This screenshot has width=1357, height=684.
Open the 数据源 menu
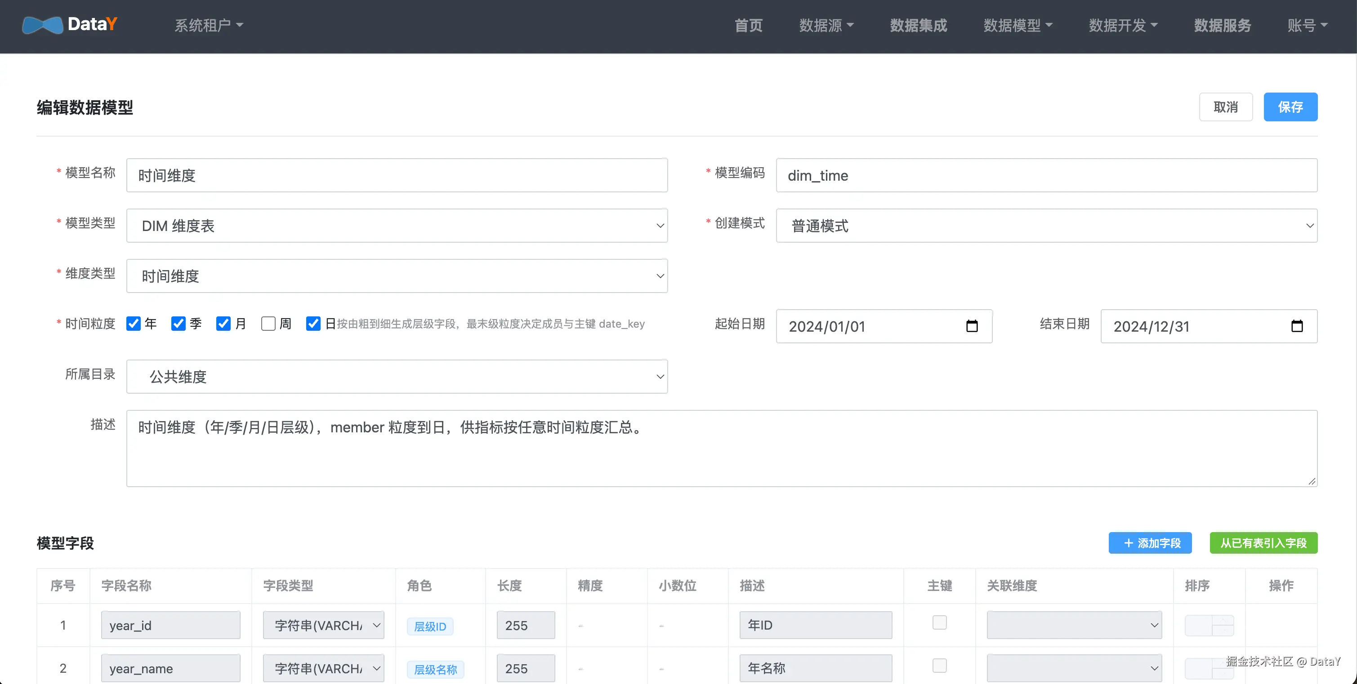(x=826, y=25)
